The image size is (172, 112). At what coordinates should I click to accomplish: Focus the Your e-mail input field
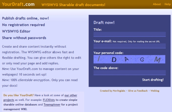coord(130,46)
